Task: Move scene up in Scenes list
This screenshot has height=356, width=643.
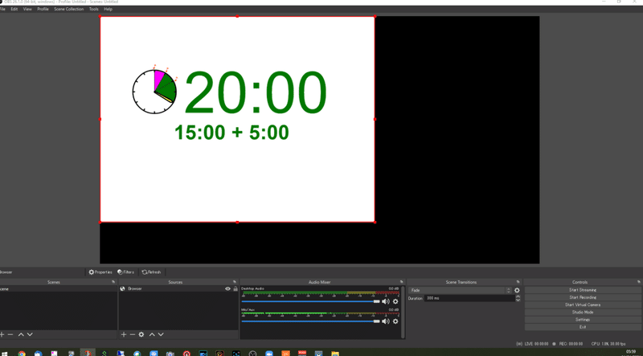Action: pos(21,334)
